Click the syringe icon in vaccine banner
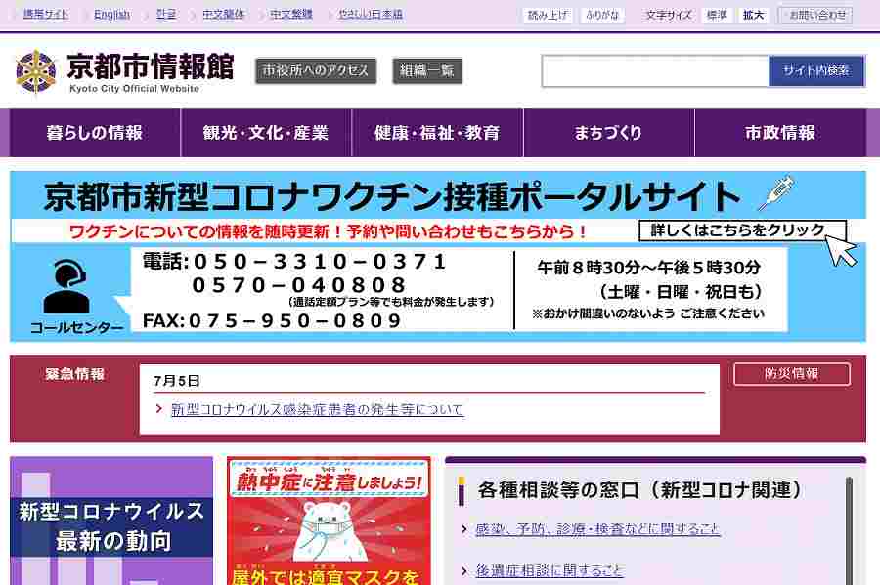Screen dimensions: 880x585 click(x=776, y=193)
